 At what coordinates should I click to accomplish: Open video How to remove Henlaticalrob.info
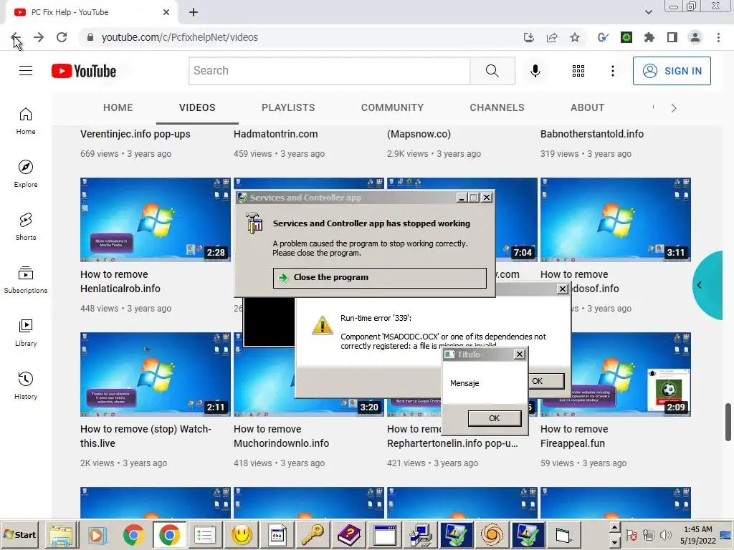click(120, 281)
